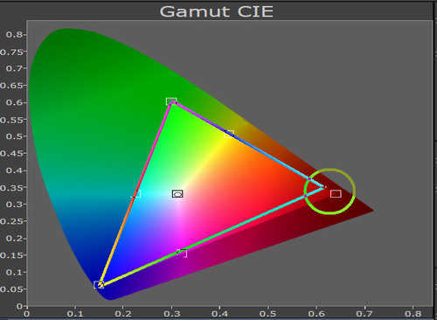
Task: Click the "0.25" label on vertical axis
Action: [x=11, y=221]
